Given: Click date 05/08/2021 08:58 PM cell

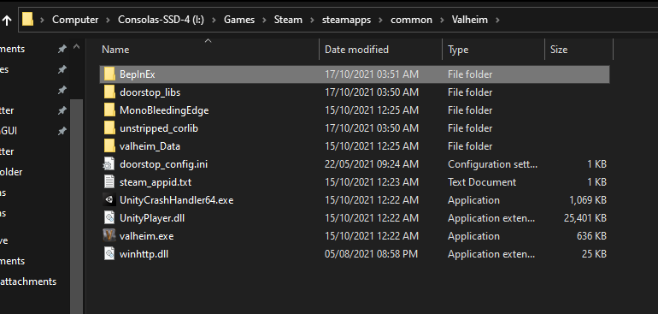Looking at the screenshot, I should tap(372, 254).
